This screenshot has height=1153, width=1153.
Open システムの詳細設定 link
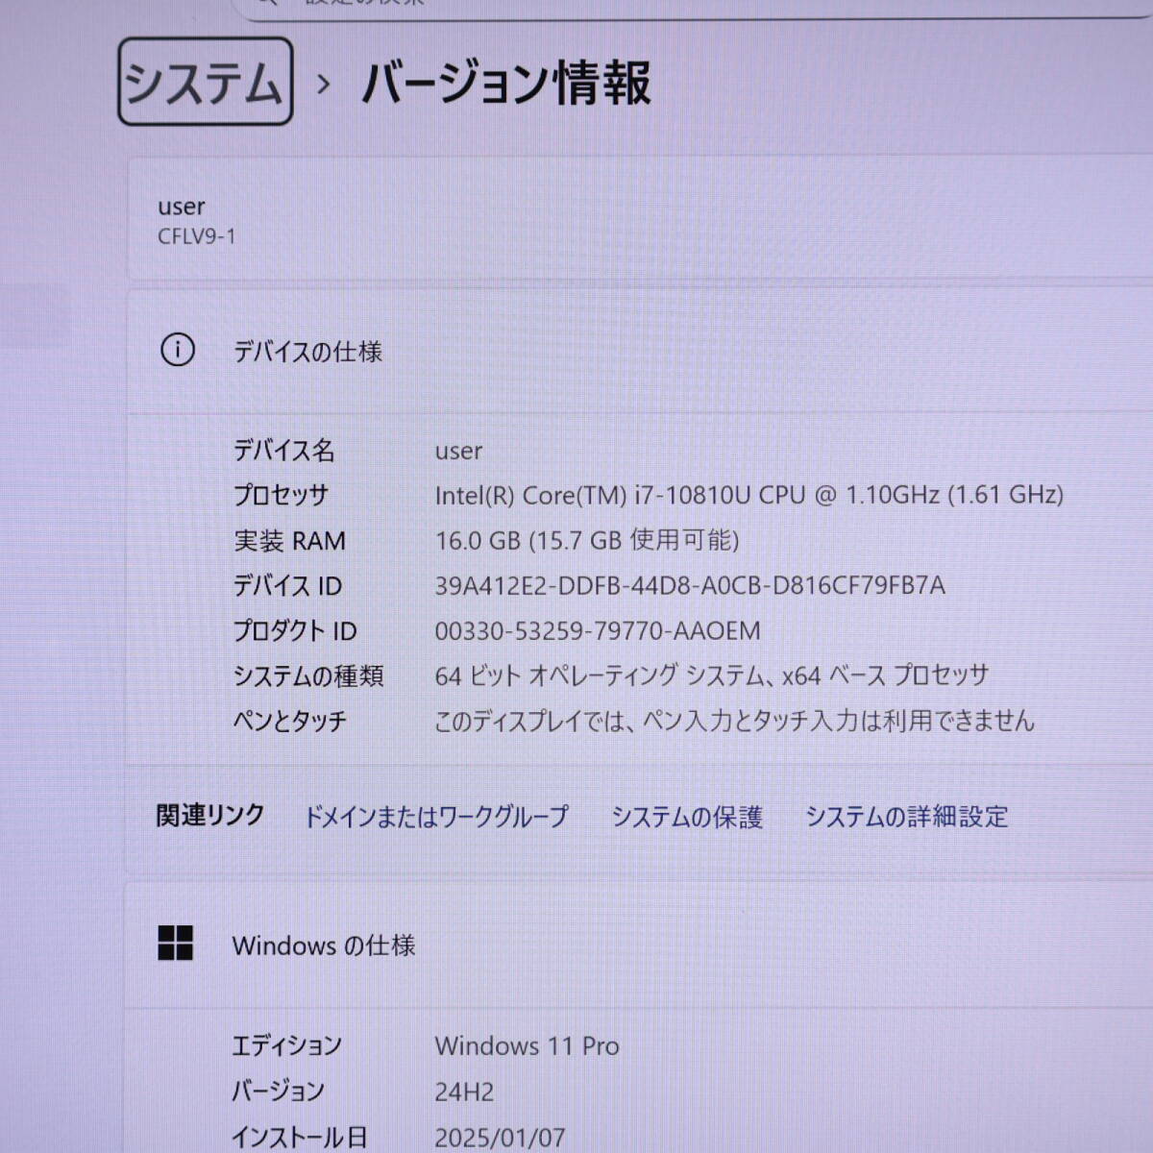point(906,817)
